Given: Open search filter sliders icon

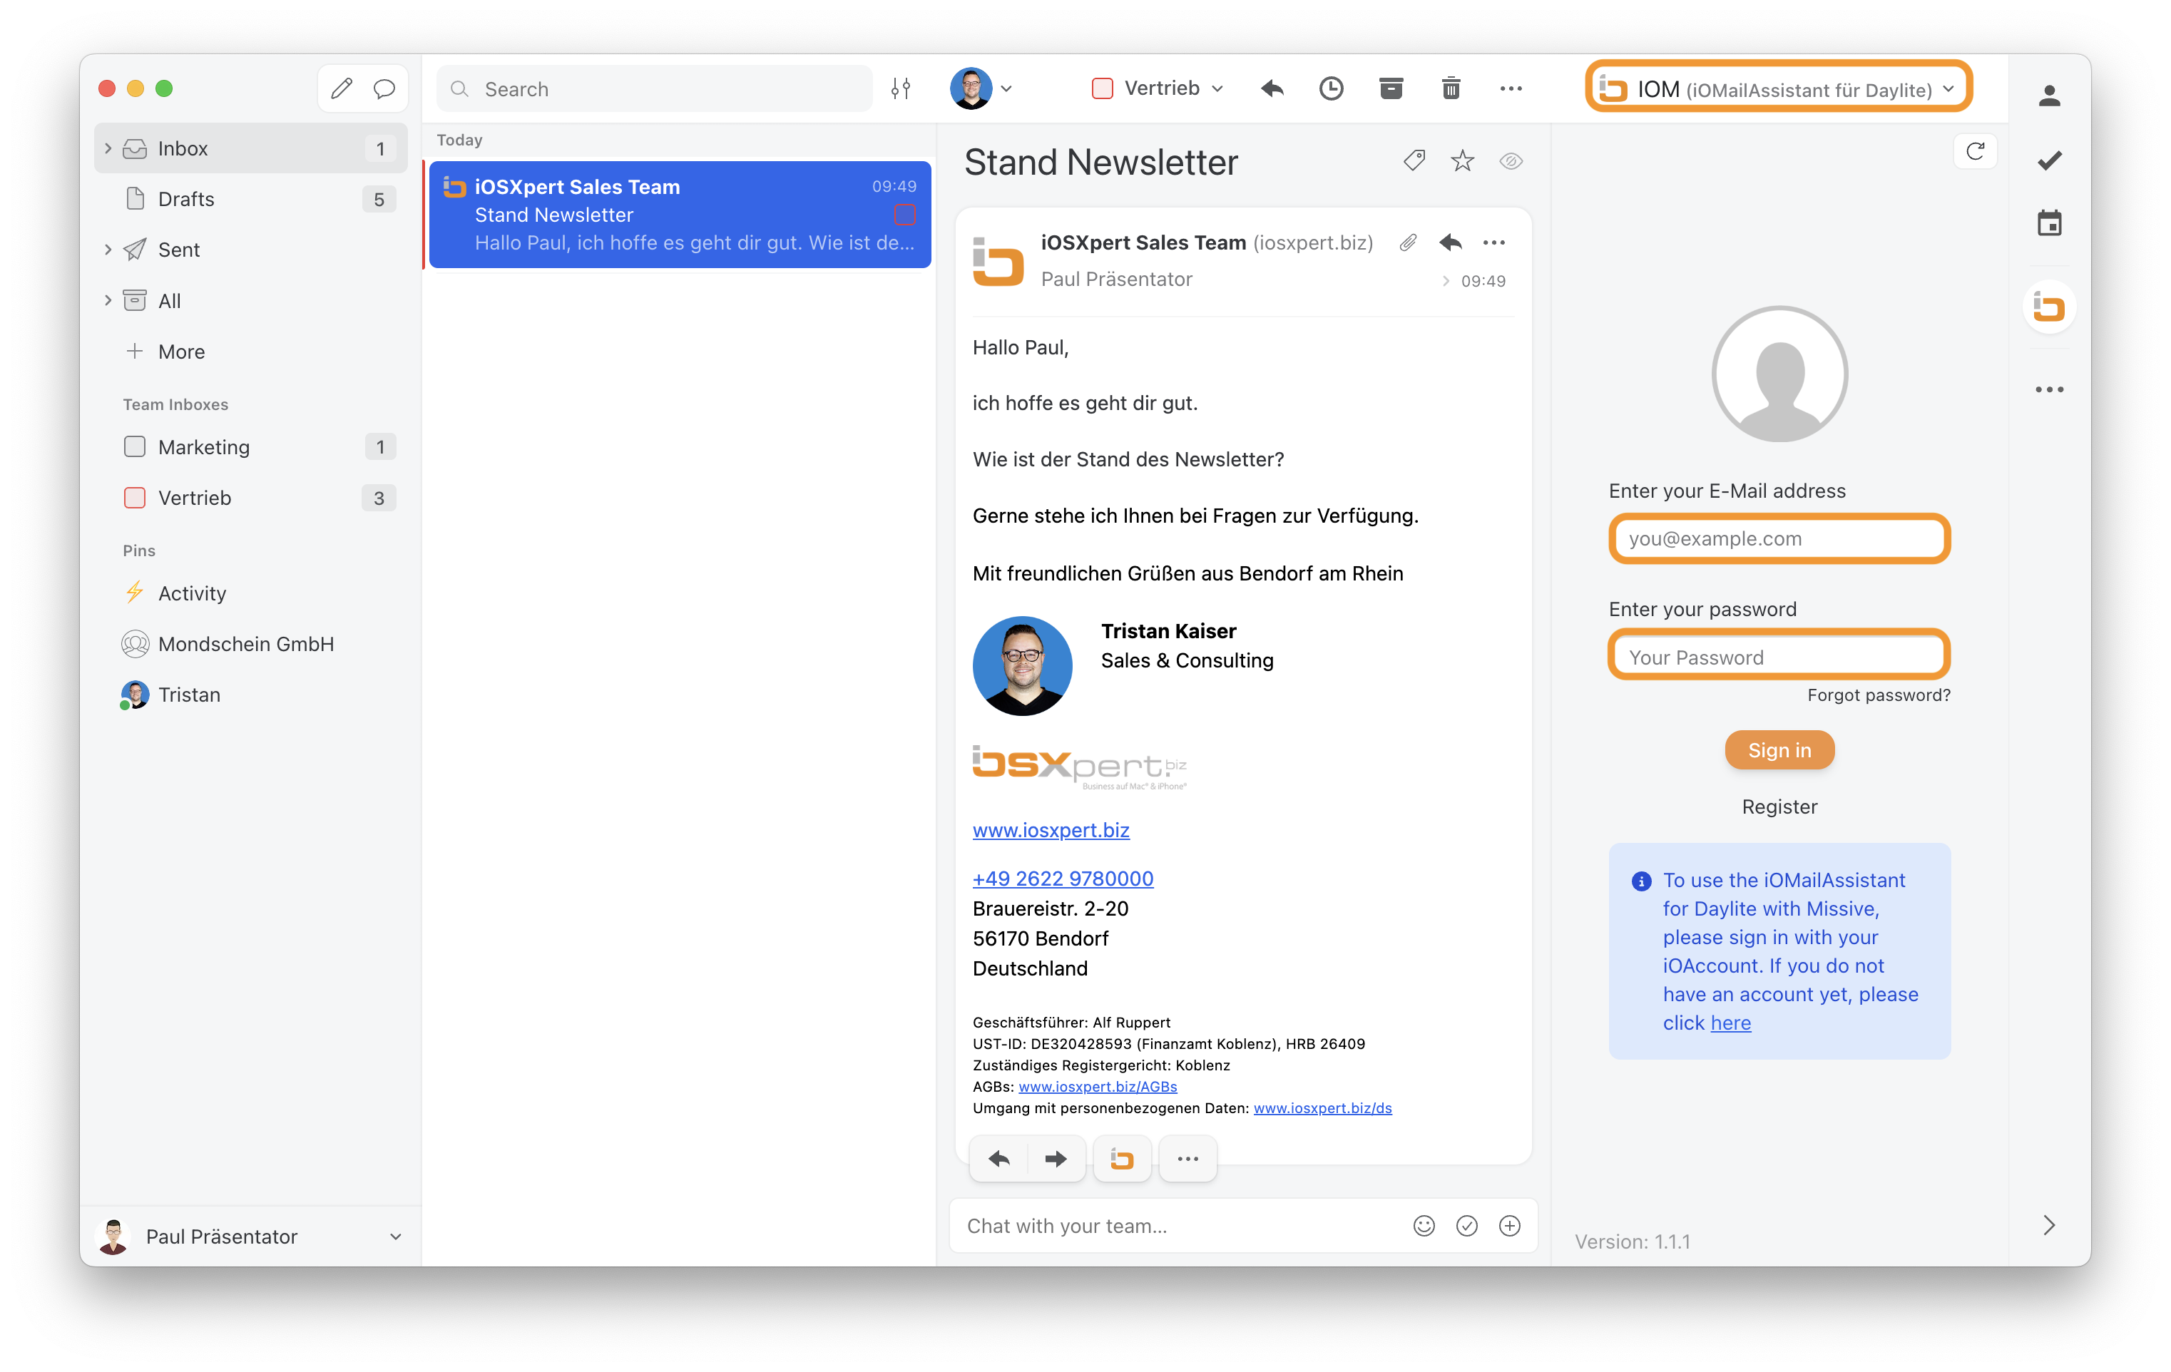Looking at the screenshot, I should (x=901, y=88).
